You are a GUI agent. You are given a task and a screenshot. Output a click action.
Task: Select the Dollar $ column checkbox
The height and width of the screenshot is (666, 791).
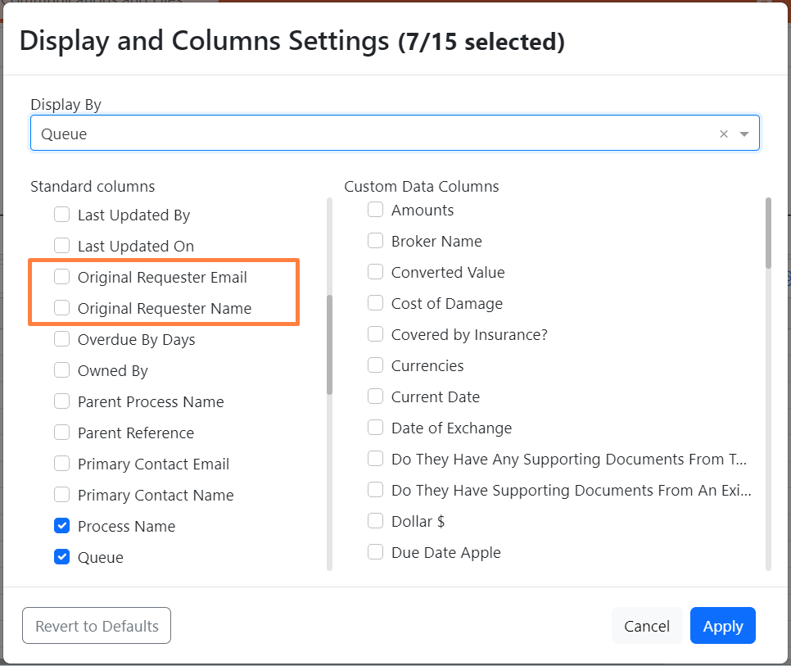click(376, 521)
